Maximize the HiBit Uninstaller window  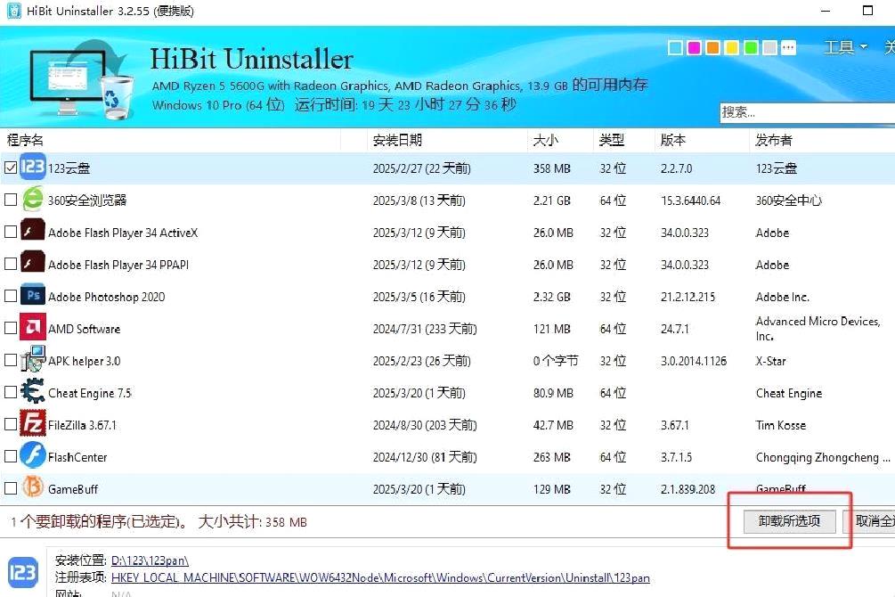pos(867,11)
